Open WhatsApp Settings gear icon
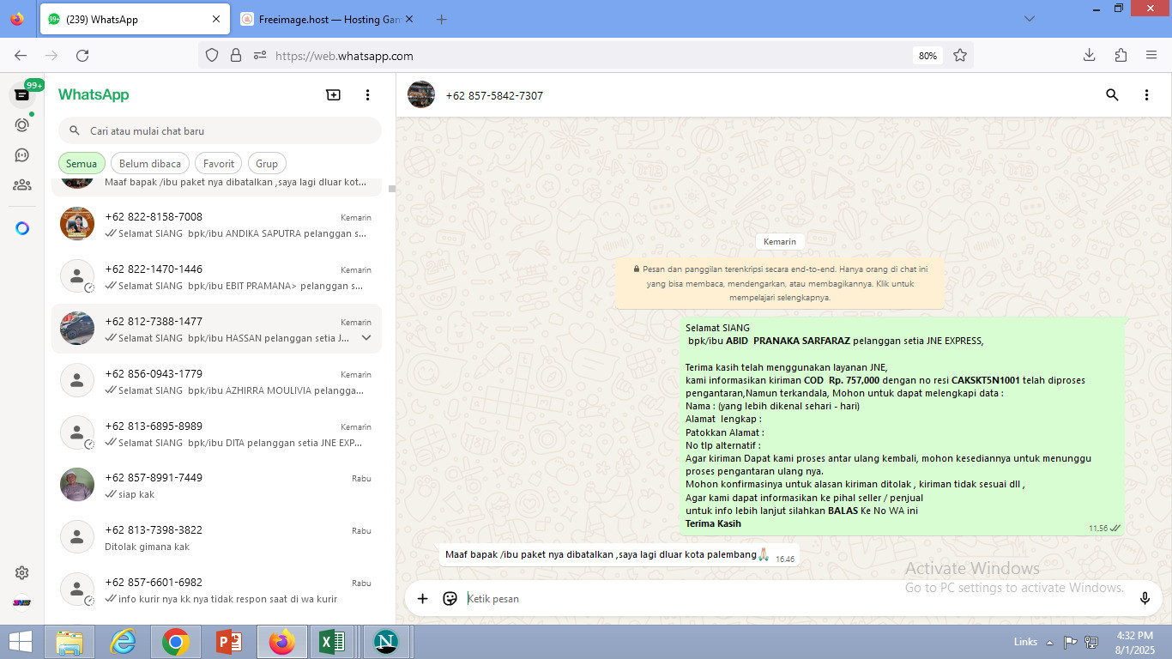The width and height of the screenshot is (1172, 659). click(x=22, y=572)
